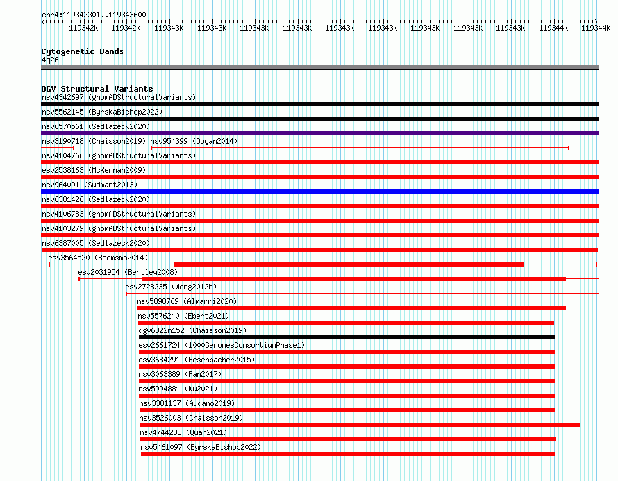Open the nsv954399 Dogan2014 variant

tap(194, 141)
